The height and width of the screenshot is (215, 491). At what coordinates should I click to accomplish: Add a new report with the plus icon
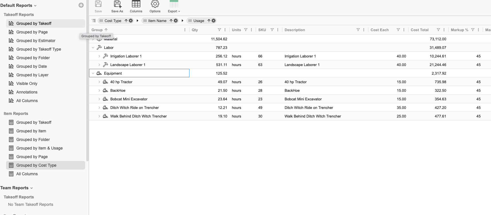(x=81, y=5)
